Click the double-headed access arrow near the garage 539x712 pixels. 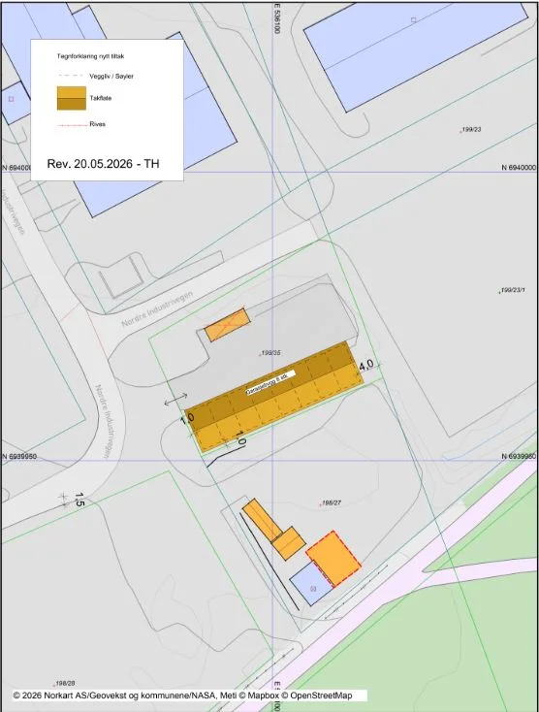coord(175,400)
